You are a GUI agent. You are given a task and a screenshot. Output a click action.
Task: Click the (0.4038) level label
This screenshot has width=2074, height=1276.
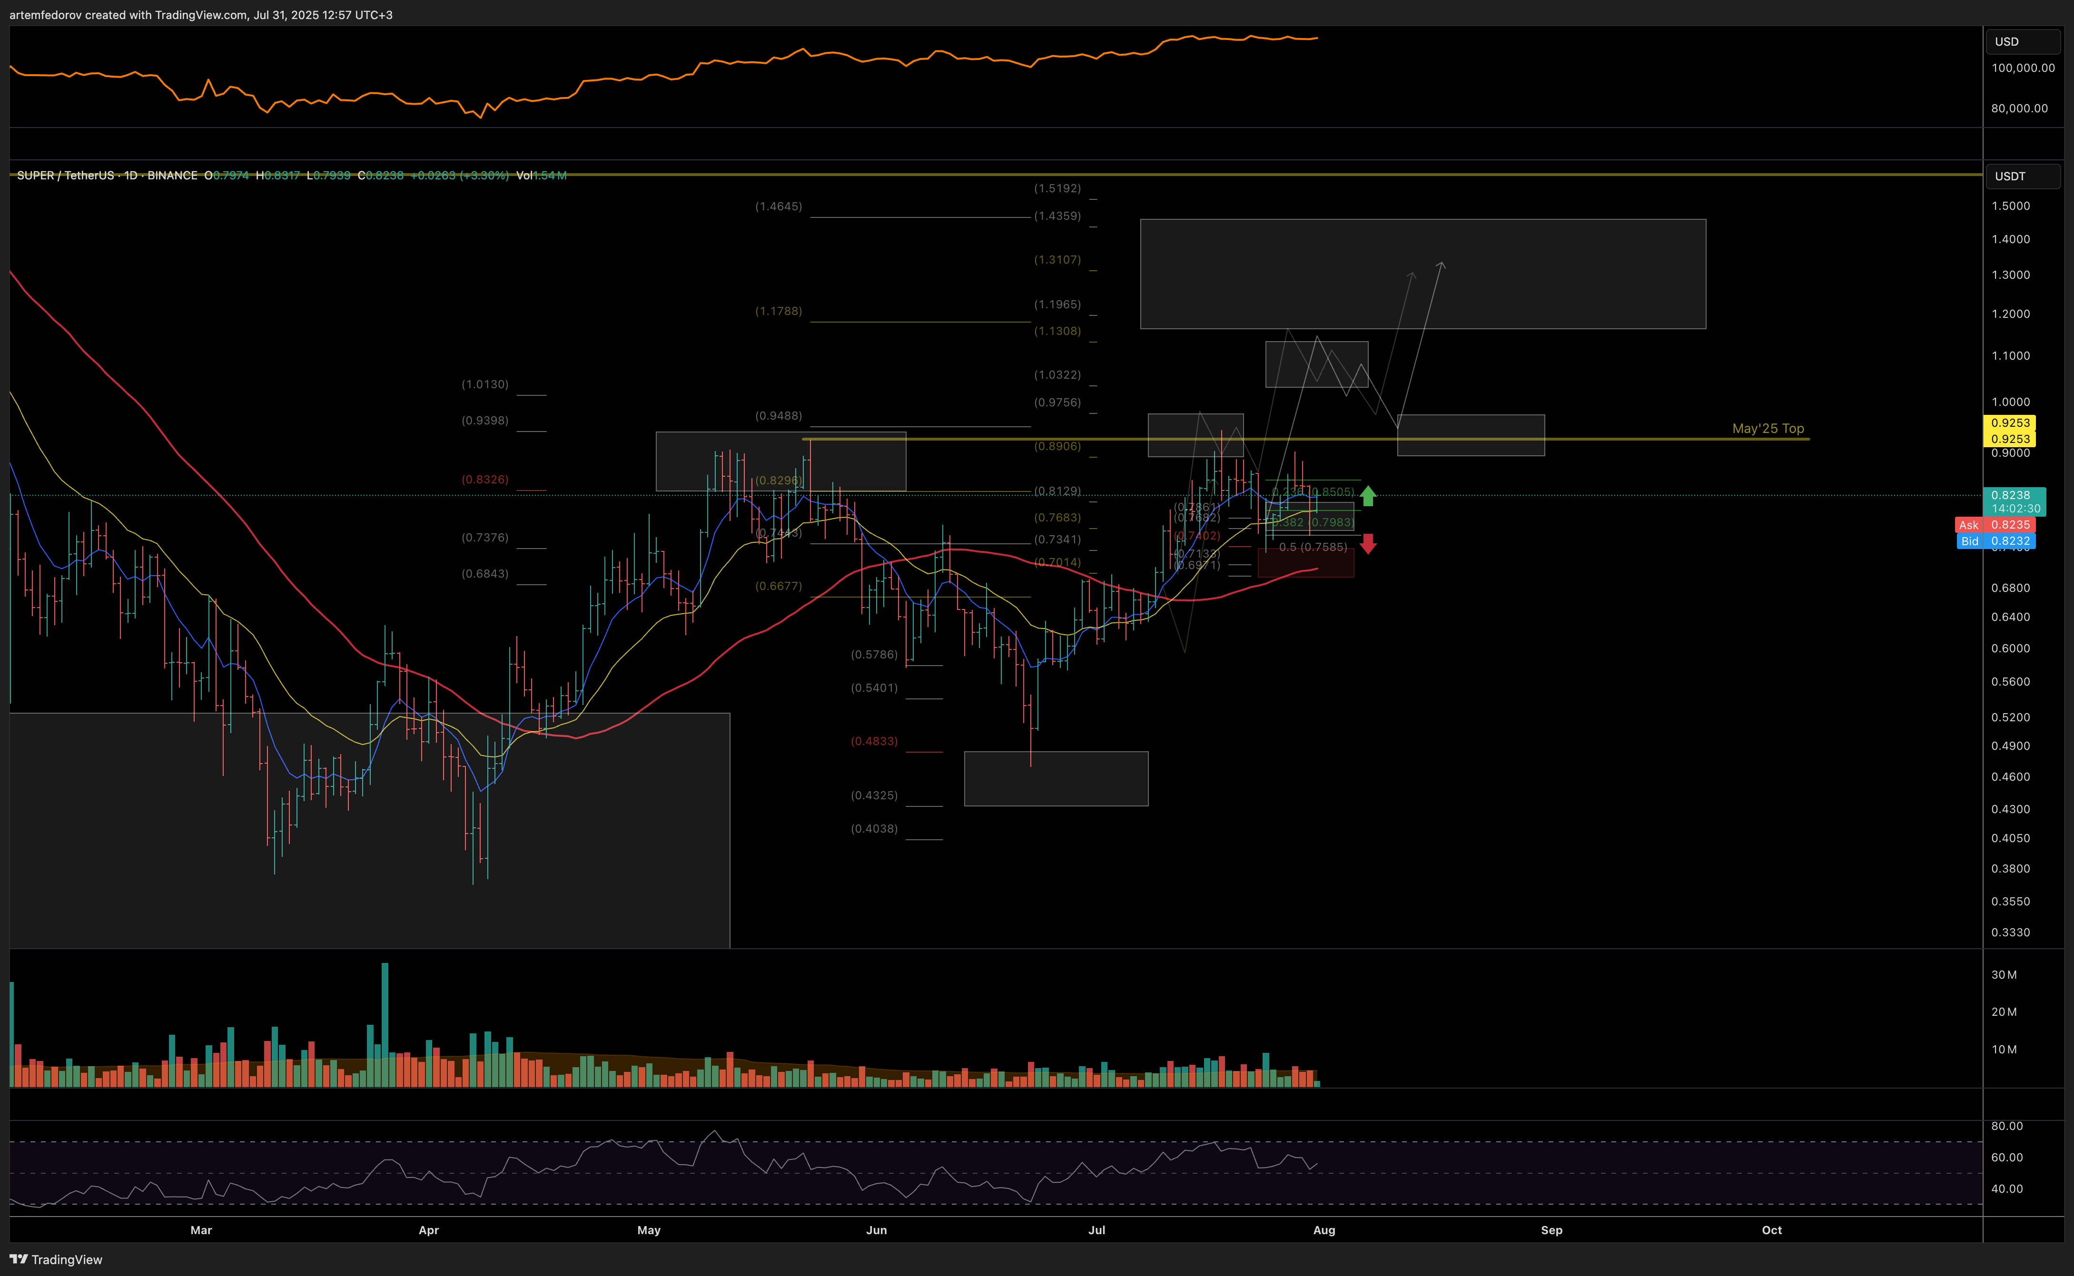(874, 829)
